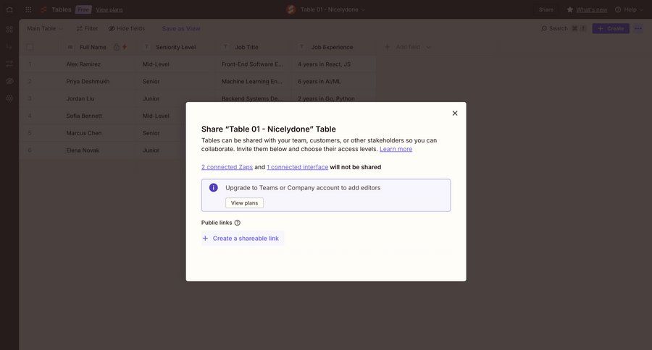652x350 pixels.
Task: Open the apps grid menu
Action: [28, 9]
